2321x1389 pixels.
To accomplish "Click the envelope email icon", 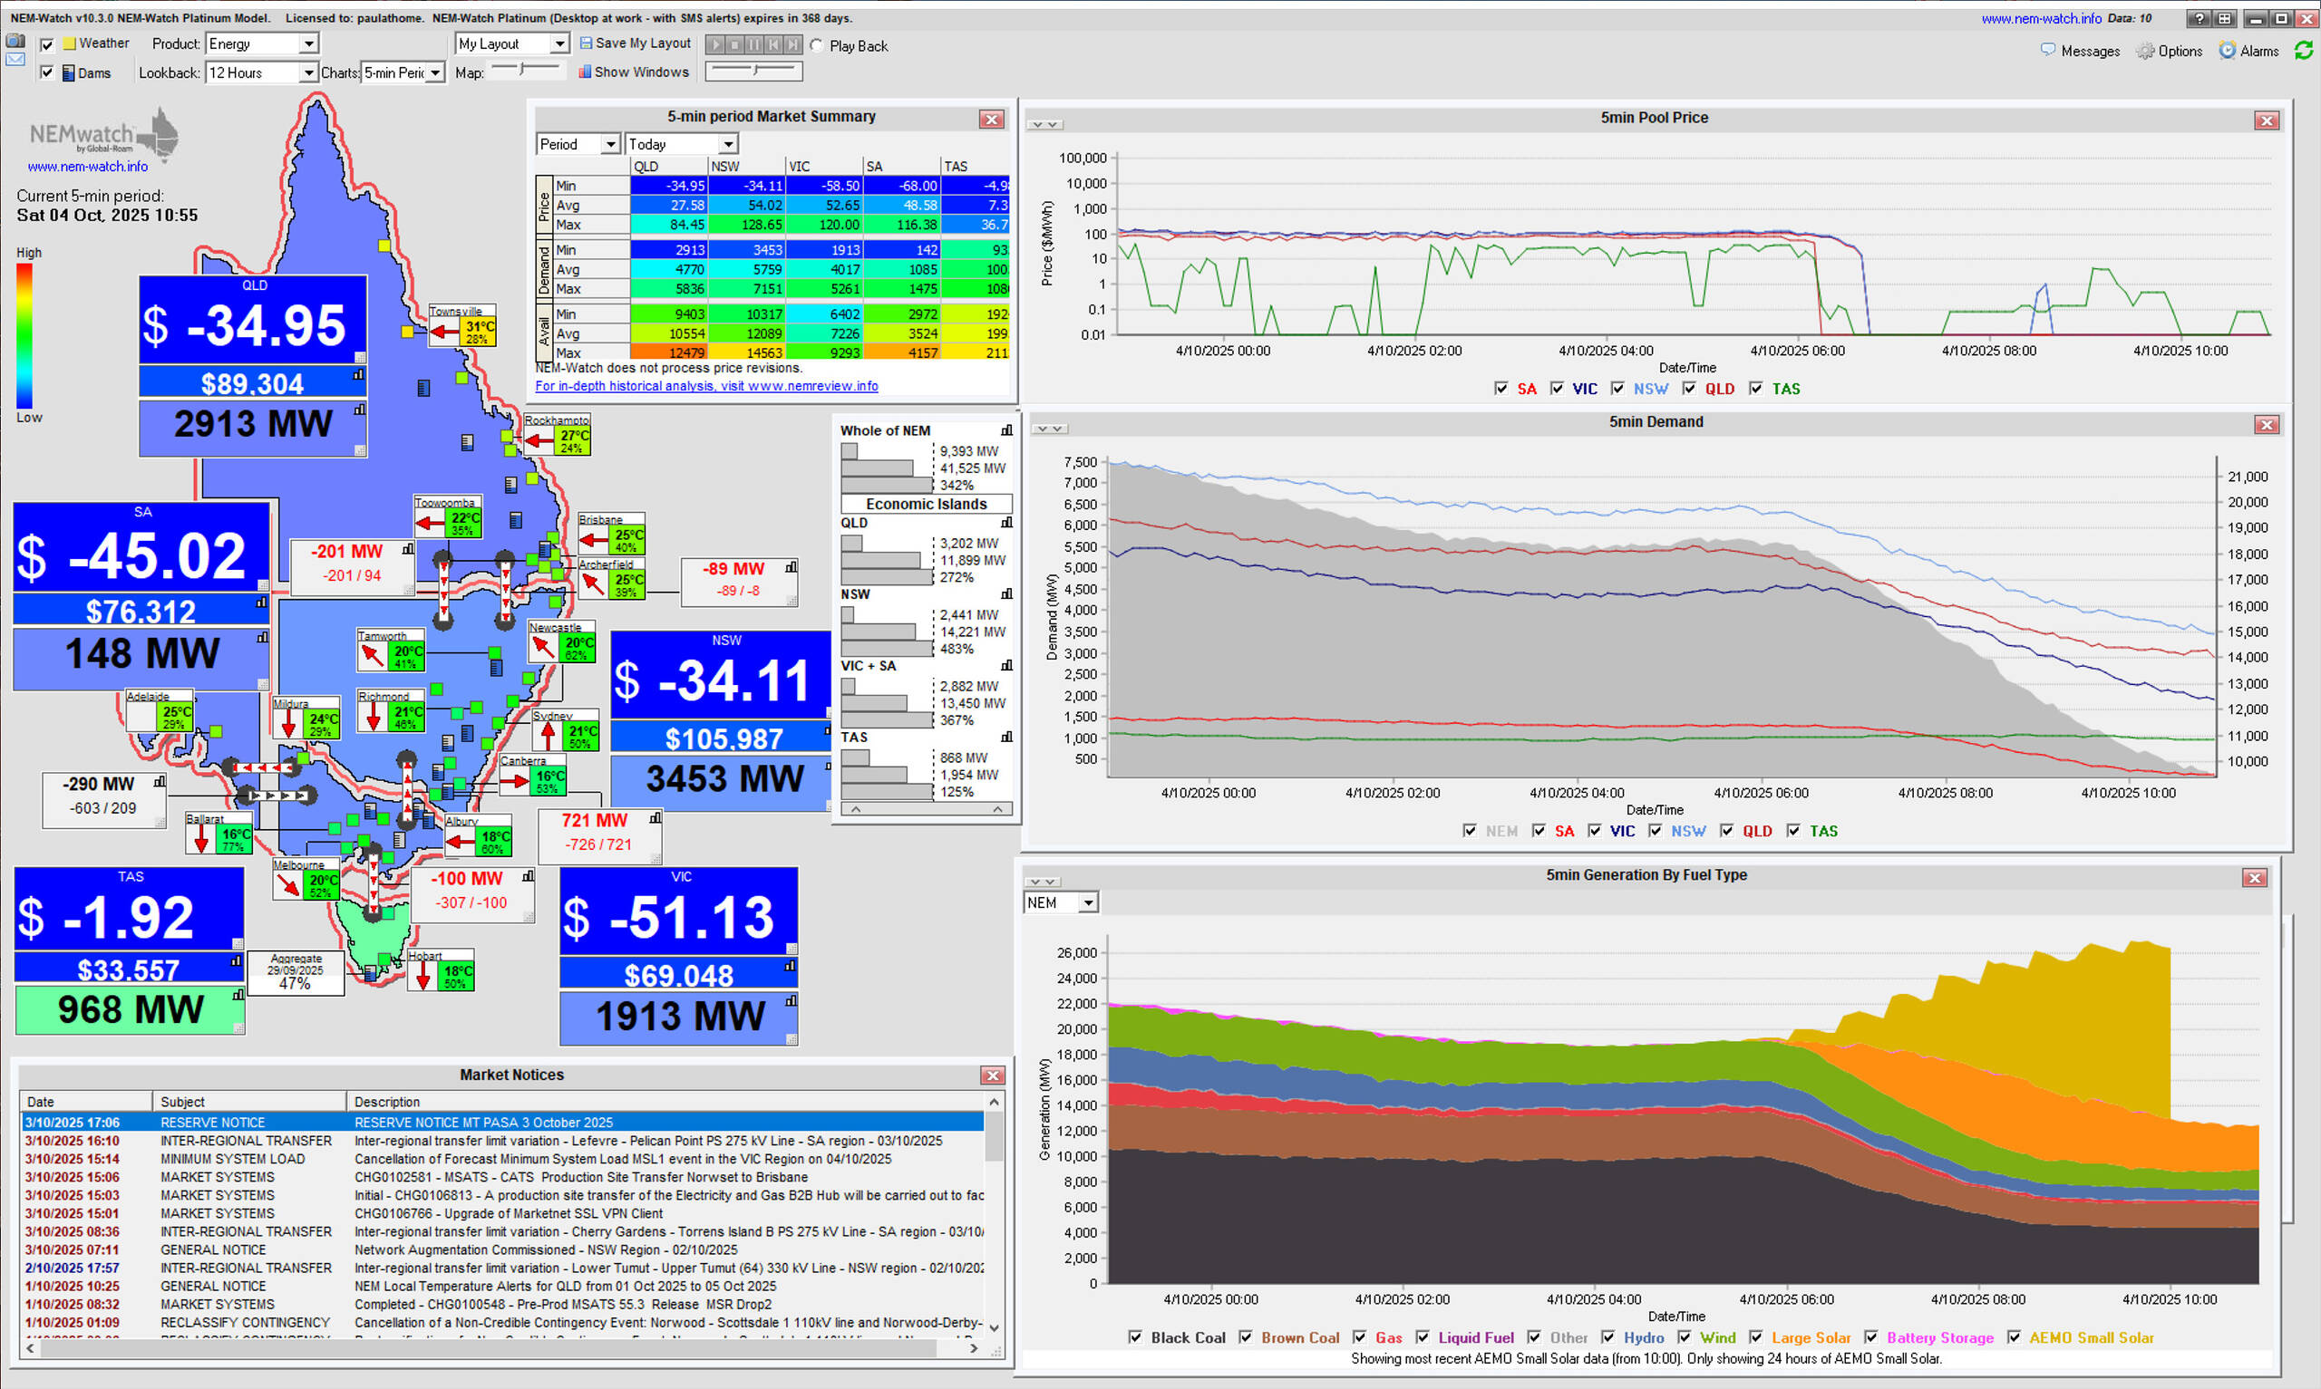I will [x=15, y=60].
